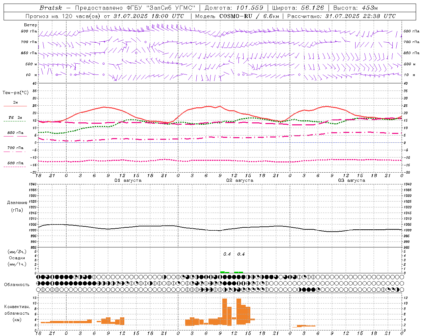Viewport: 421px width, 336px height.
Task: Click the Долгота value 101.559
Action: 250,8
